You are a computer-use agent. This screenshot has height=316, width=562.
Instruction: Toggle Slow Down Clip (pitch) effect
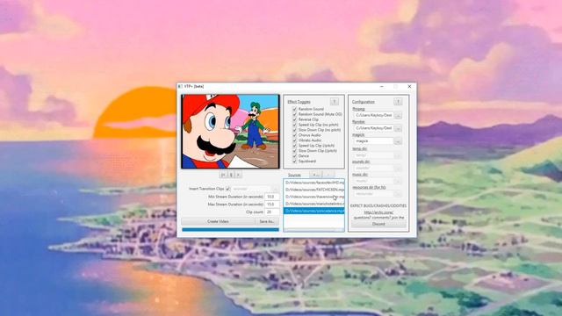(x=295, y=151)
